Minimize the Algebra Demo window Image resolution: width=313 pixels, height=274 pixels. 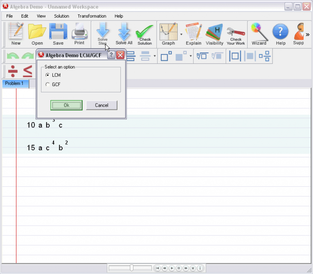coord(288,7)
